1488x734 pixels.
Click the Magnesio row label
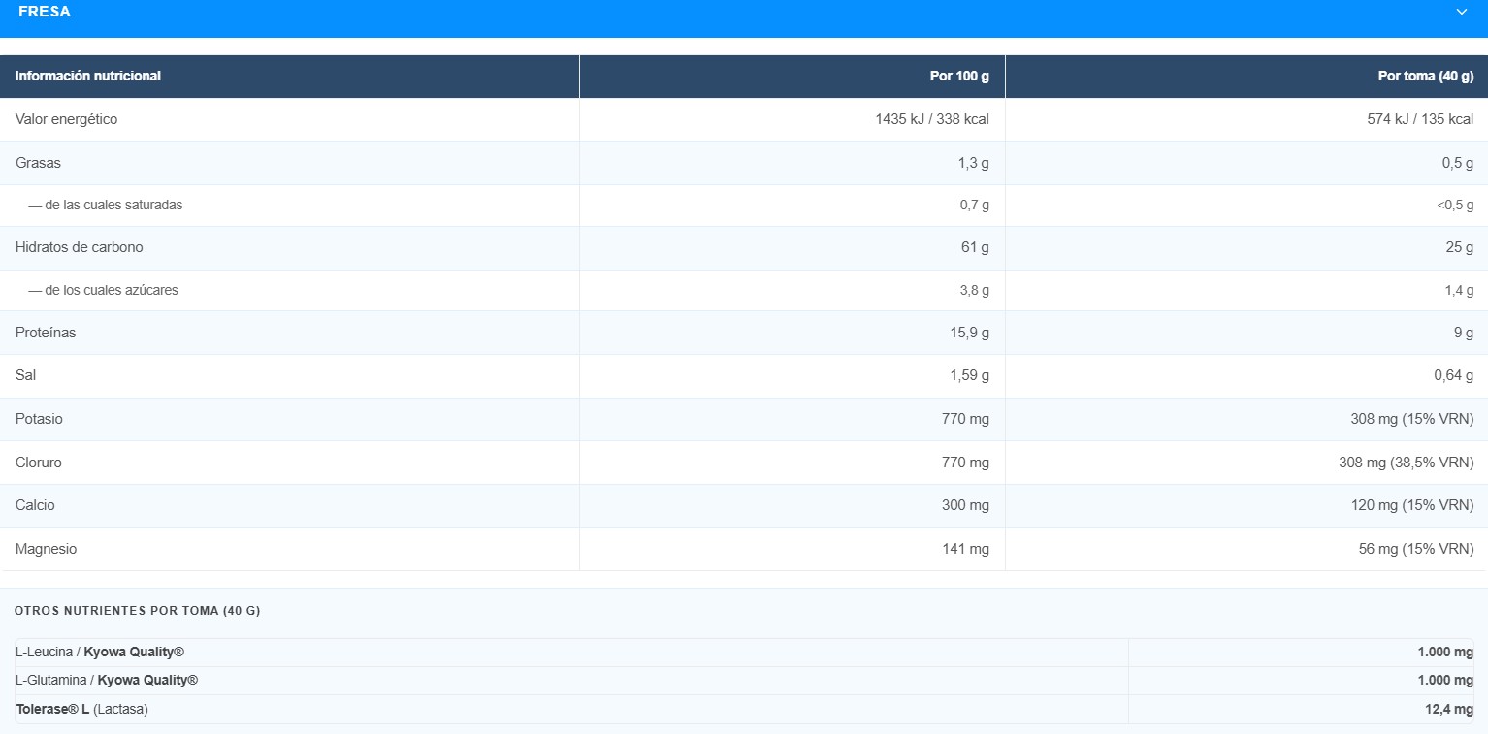[x=46, y=549]
